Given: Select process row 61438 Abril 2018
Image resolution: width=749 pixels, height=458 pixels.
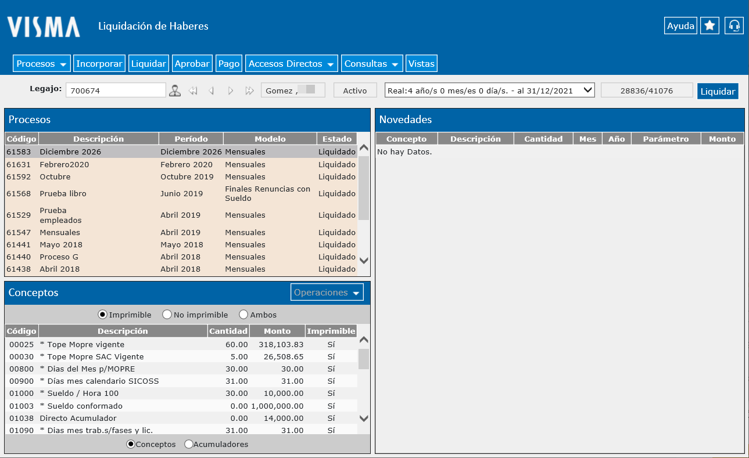Looking at the screenshot, I should tap(181, 269).
